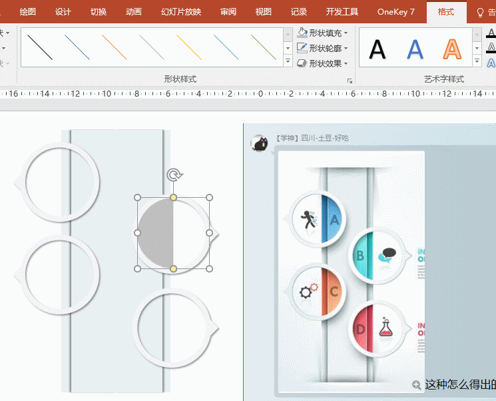496x401 pixels.
Task: Open the 形状轮廓 dropdown
Action: pyautogui.click(x=323, y=48)
